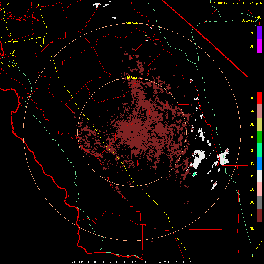Click the HR legend label
The width and height of the screenshot is (264, 264).
[252, 137]
